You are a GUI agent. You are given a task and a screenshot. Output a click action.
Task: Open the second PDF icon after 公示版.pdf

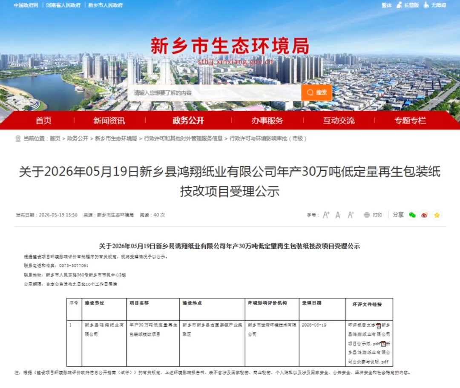[x=383, y=343]
